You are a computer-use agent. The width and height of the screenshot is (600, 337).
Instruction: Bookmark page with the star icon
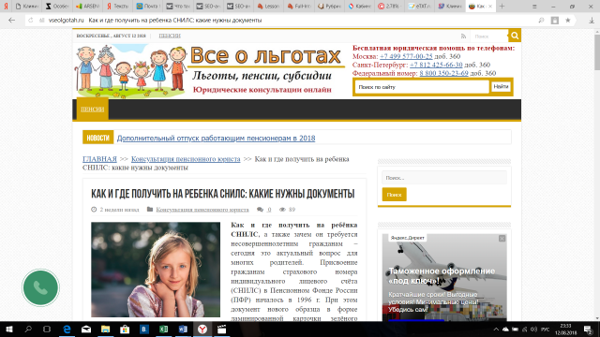click(x=568, y=21)
